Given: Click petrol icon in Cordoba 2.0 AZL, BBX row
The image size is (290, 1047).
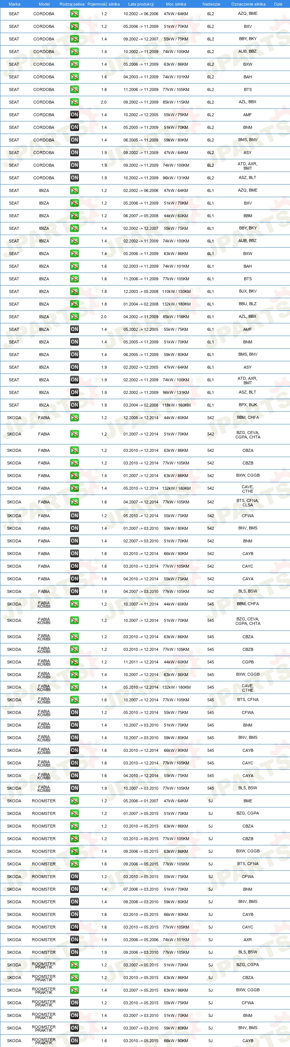Looking at the screenshot, I should 74,102.
